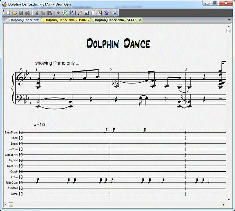235x211 pixels.
Task: Click the vertical scrollbar up arrow
Action: click(229, 26)
